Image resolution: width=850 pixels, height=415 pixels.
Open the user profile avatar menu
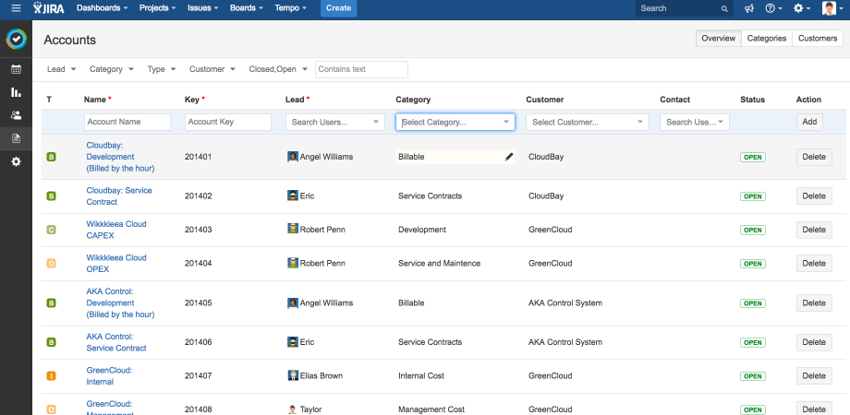[832, 8]
